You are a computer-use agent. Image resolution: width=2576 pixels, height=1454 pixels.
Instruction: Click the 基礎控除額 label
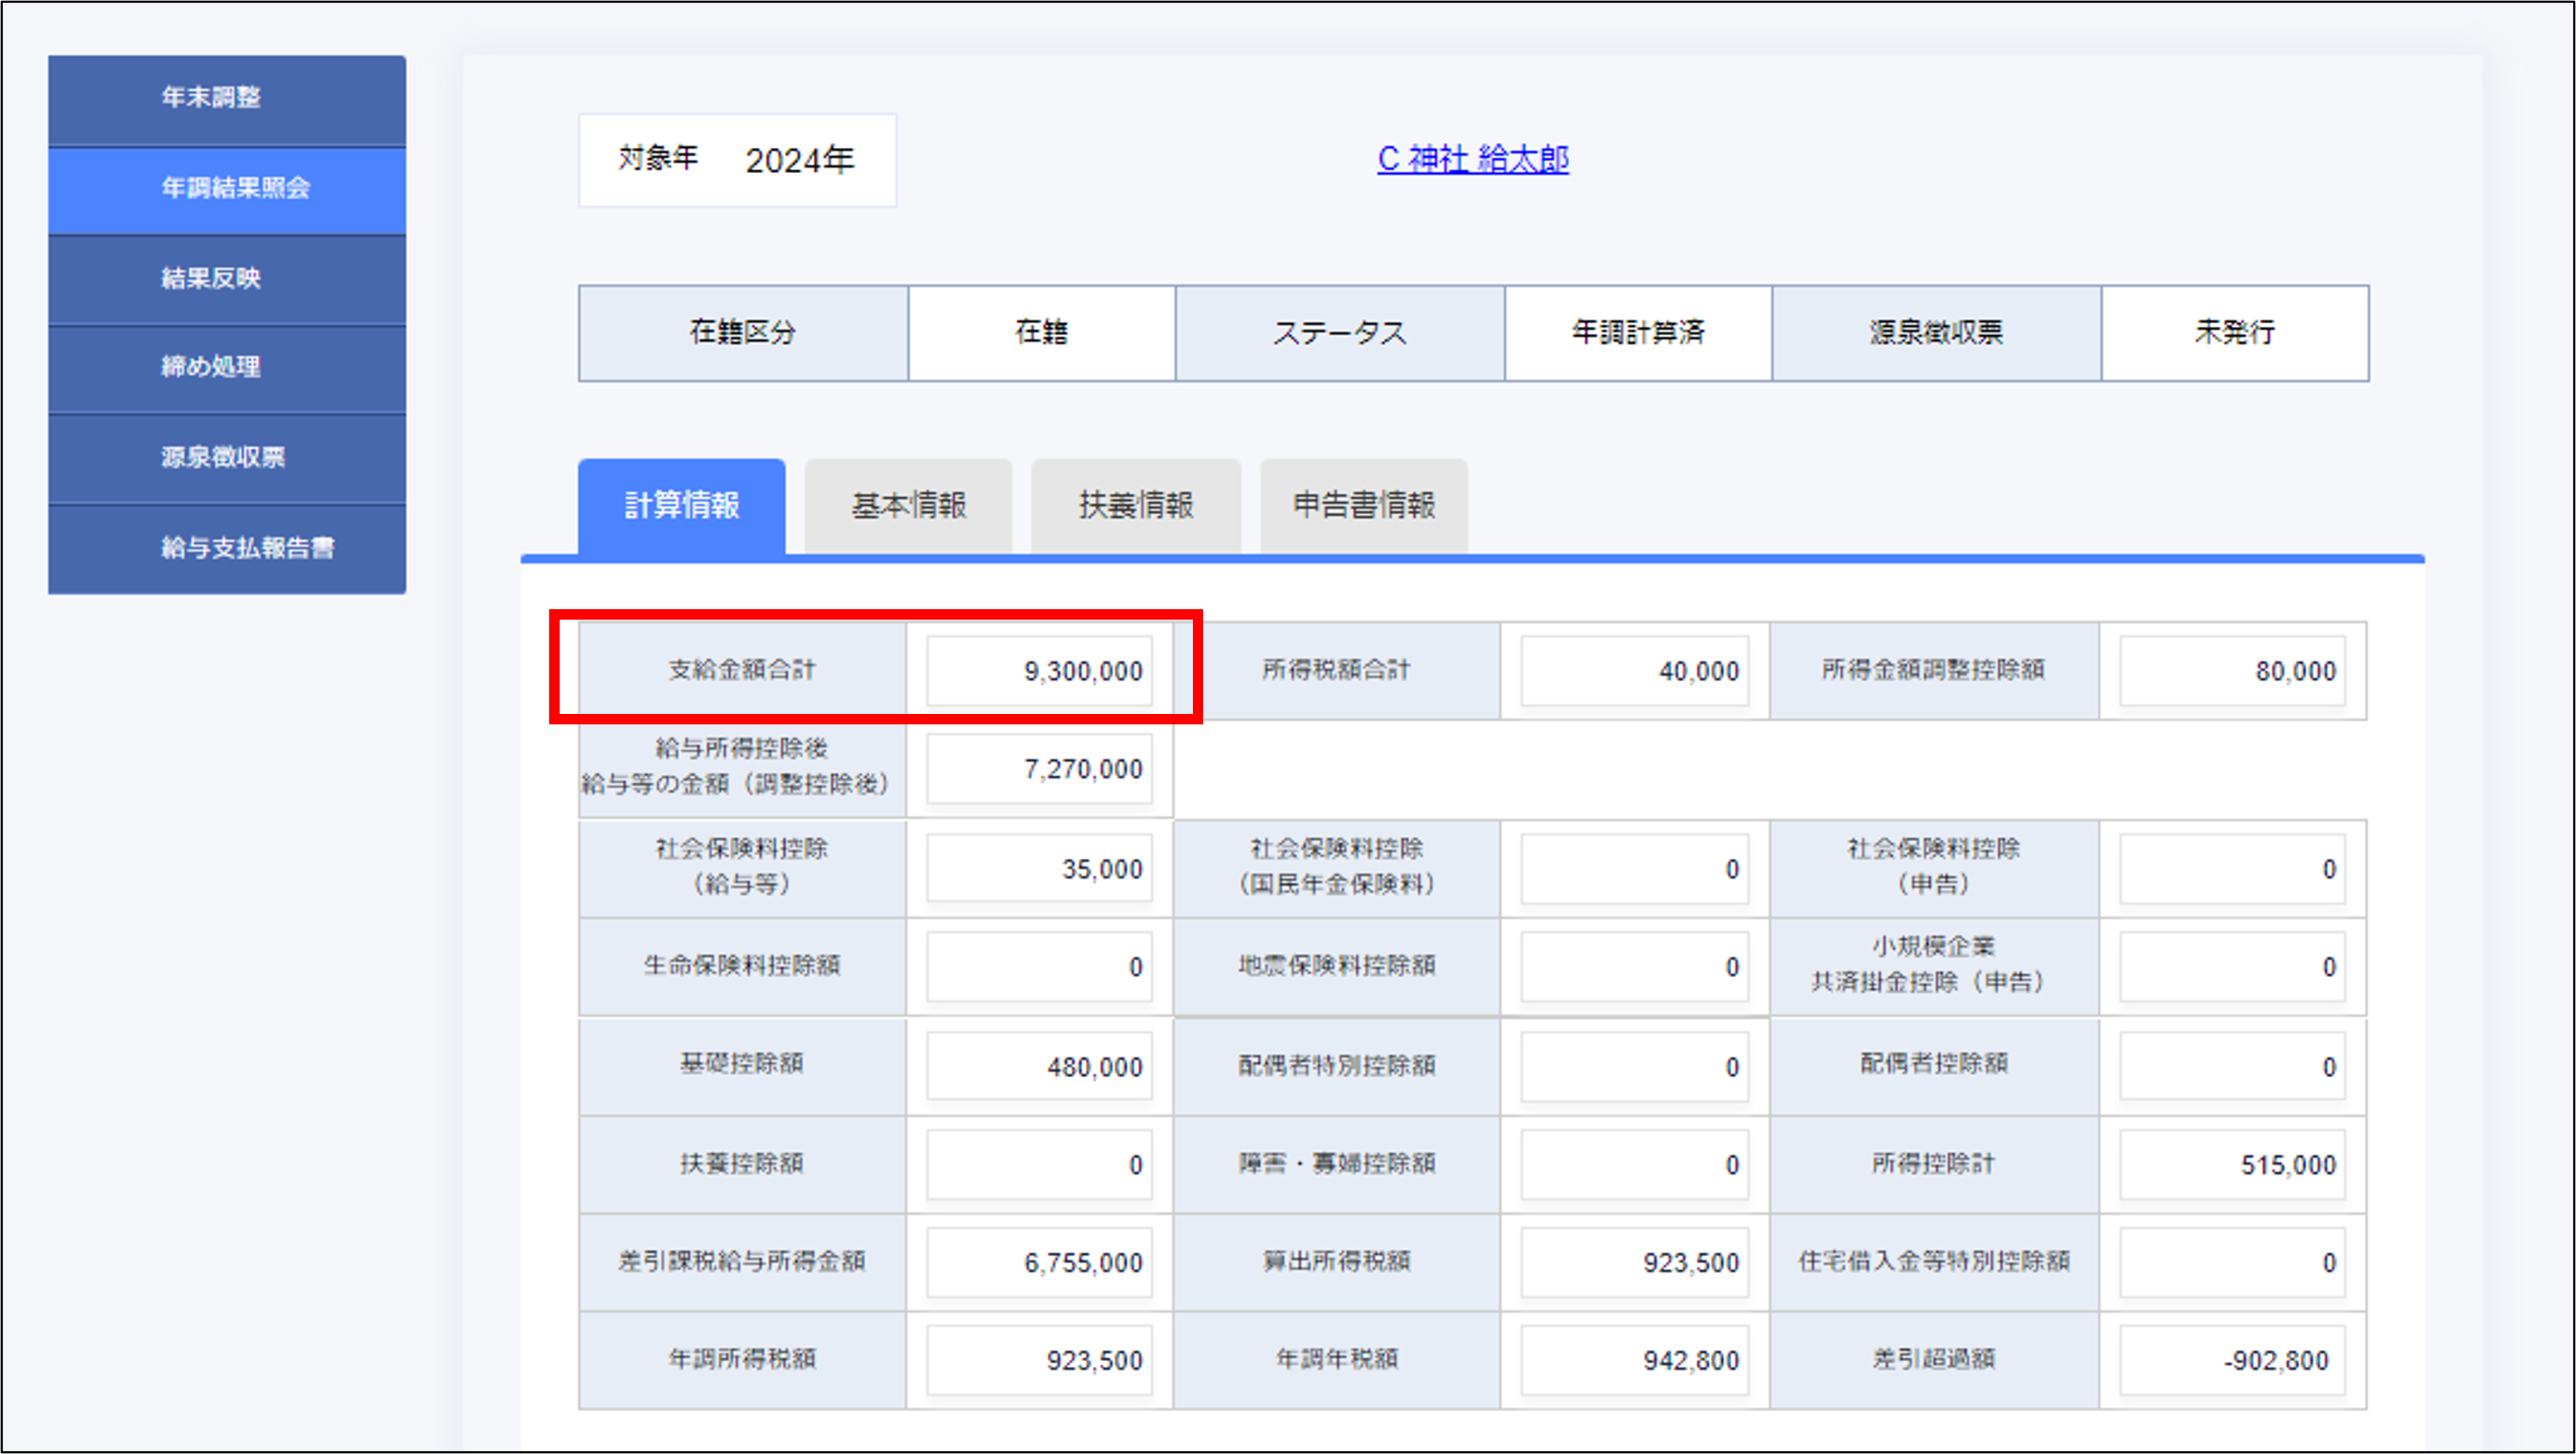[x=742, y=1064]
